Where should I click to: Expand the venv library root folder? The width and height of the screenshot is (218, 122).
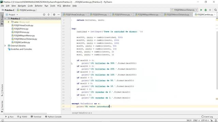pyautogui.click(x=8, y=22)
